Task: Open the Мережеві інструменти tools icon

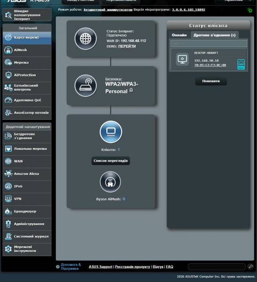Action: (x=8, y=249)
